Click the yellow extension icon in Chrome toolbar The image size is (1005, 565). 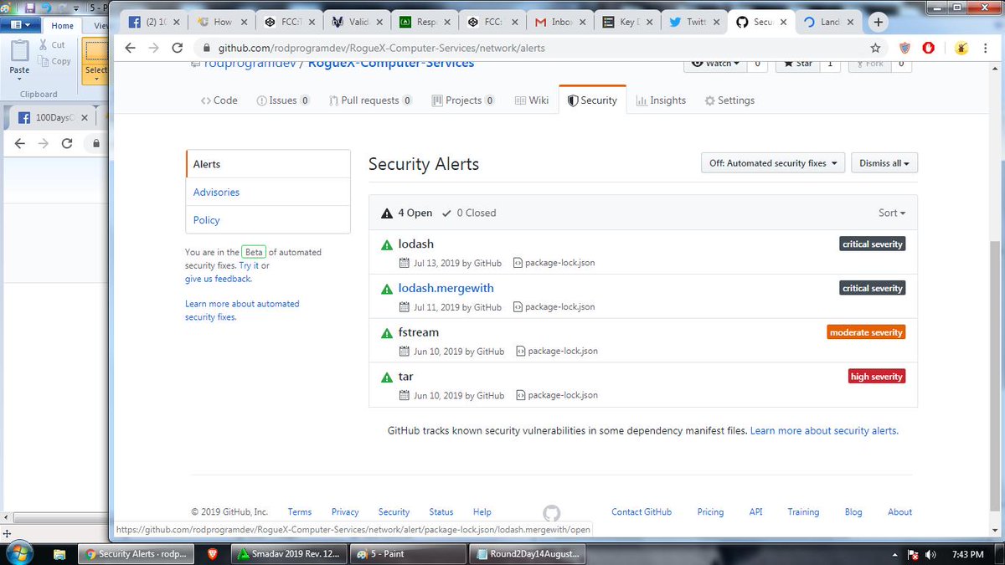[x=961, y=48]
